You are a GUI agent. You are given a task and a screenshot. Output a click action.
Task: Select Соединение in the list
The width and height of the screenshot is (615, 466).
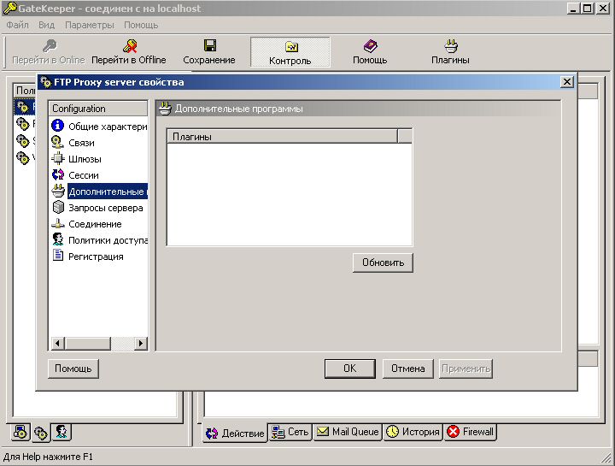95,224
